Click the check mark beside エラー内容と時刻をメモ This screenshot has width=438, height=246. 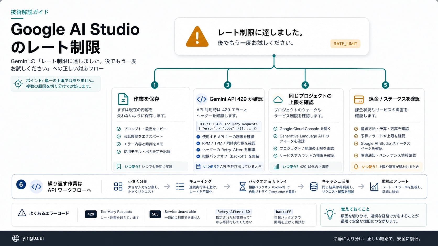(119, 144)
